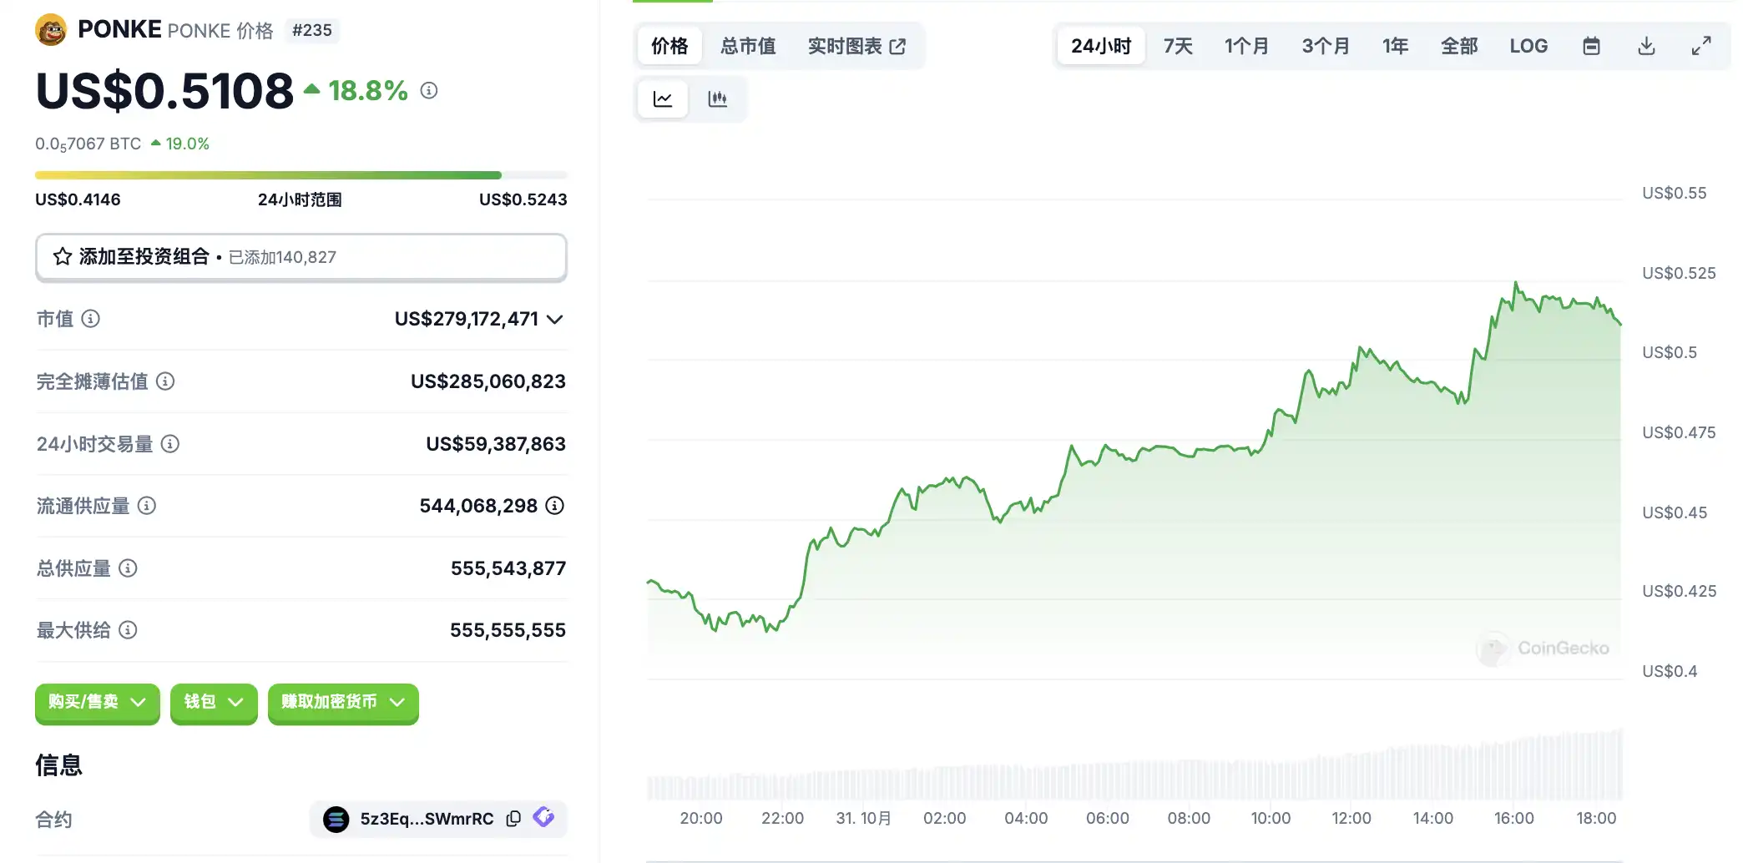
Task: Open the market cap (市值) info icon
Action: click(91, 318)
